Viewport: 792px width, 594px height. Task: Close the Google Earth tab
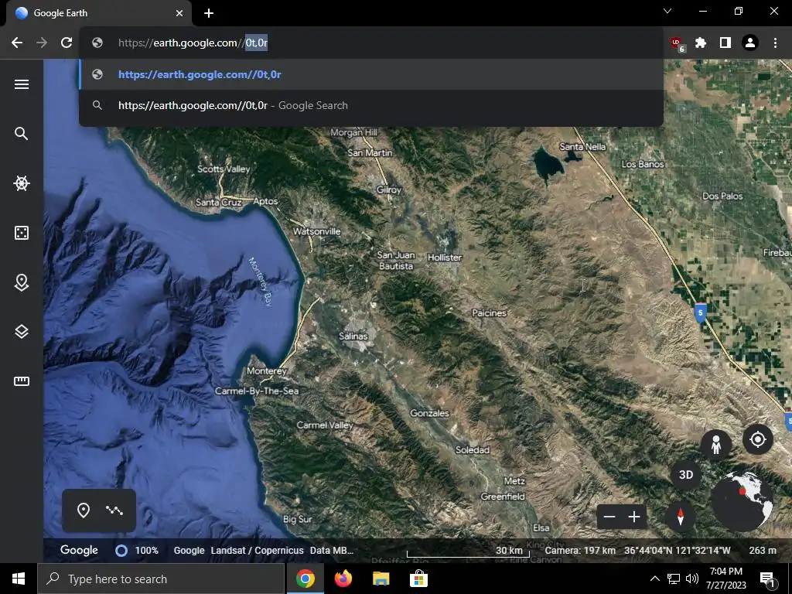click(x=179, y=13)
